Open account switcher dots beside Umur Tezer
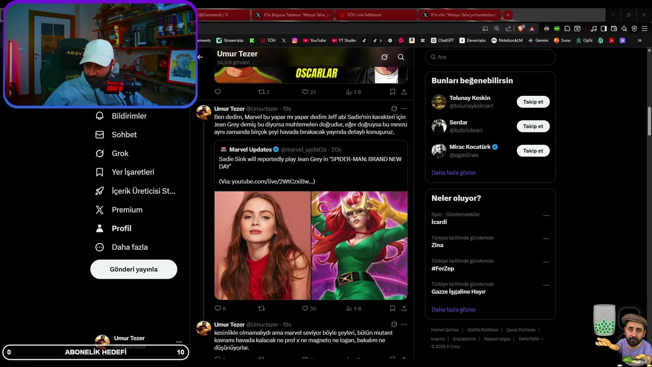This screenshot has height=367, width=652. [x=179, y=342]
